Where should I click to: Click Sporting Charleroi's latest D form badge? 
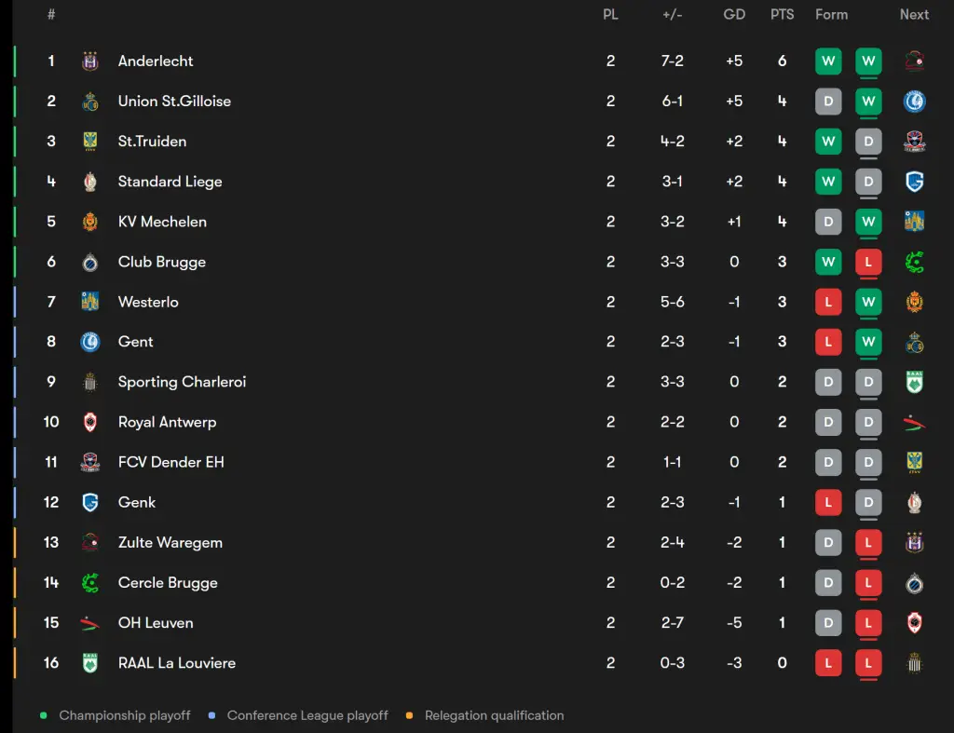pos(868,382)
